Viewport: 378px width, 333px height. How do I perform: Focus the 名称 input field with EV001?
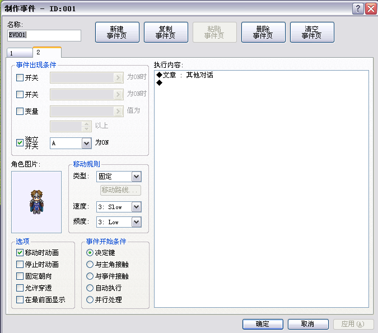[44, 35]
